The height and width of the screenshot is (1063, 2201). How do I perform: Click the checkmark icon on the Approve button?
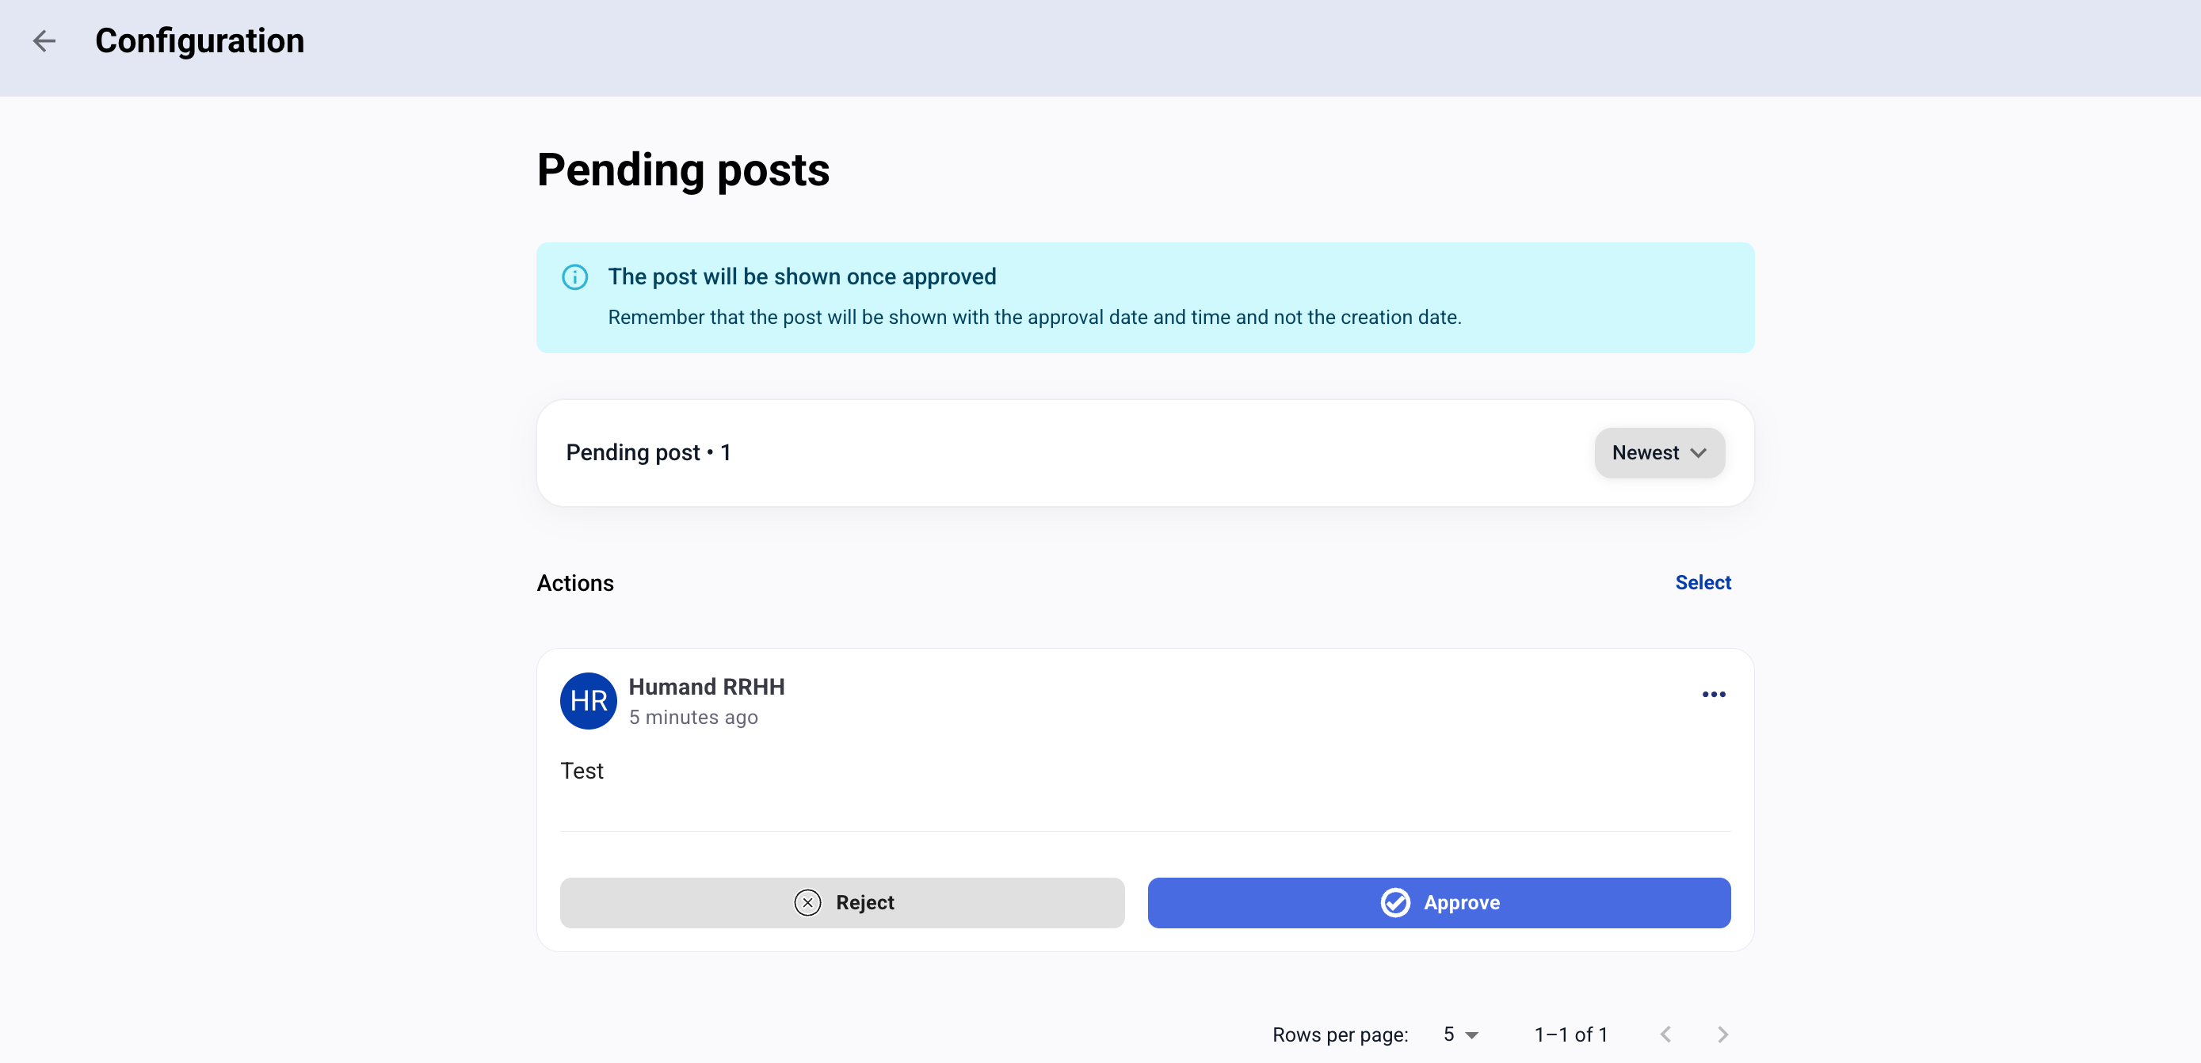coord(1394,902)
